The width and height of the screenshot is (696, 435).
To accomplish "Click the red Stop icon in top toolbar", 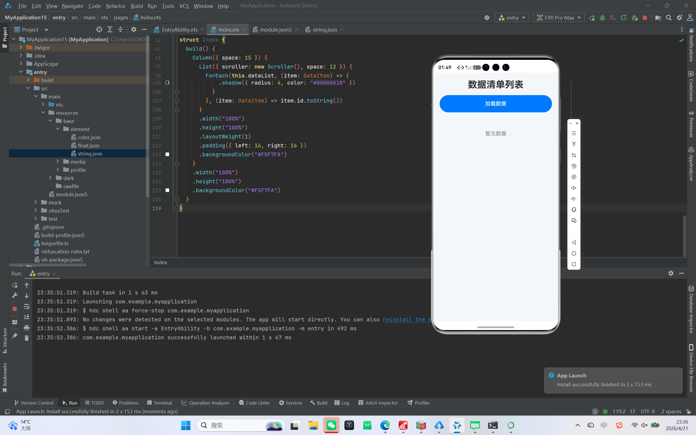I will point(645,18).
